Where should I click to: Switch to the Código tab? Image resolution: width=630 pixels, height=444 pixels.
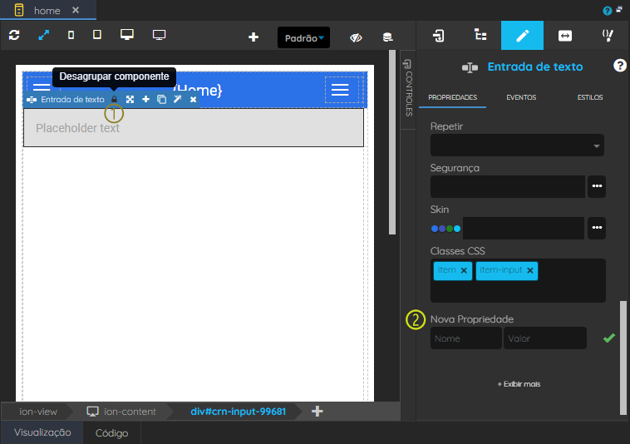(111, 432)
